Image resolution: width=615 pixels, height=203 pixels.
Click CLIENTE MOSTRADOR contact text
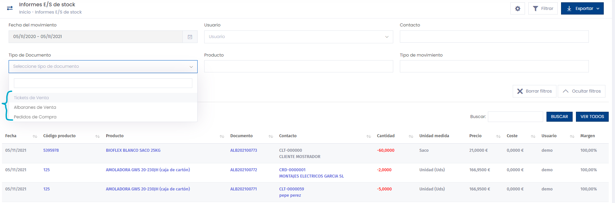coord(300,157)
